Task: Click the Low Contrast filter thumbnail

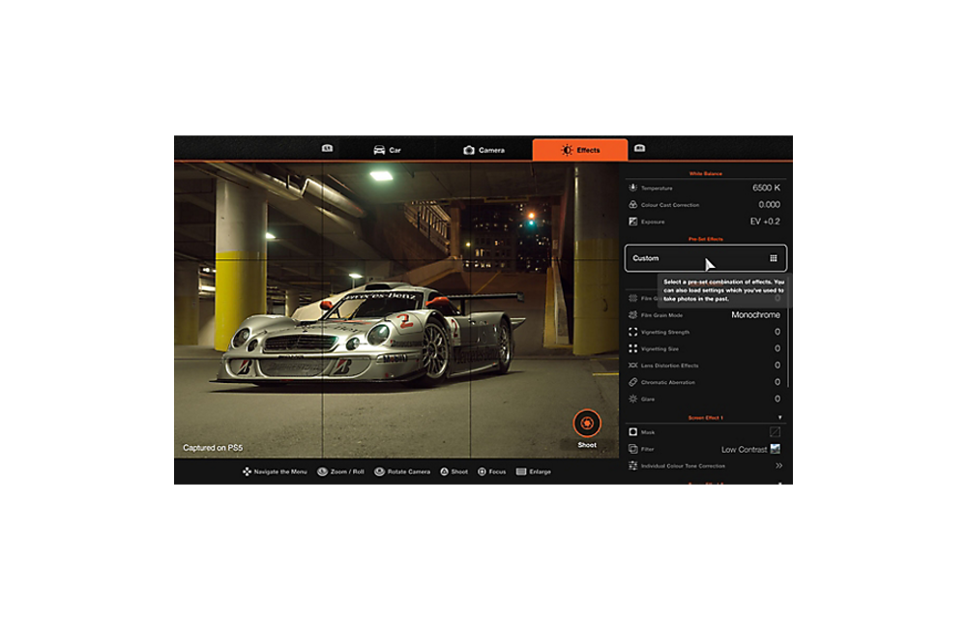Action: [776, 449]
